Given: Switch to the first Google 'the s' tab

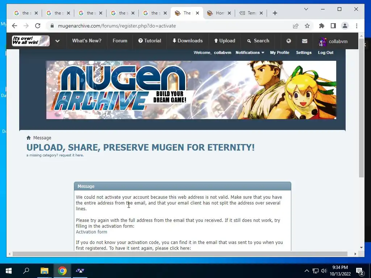Looking at the screenshot, I should (26, 13).
